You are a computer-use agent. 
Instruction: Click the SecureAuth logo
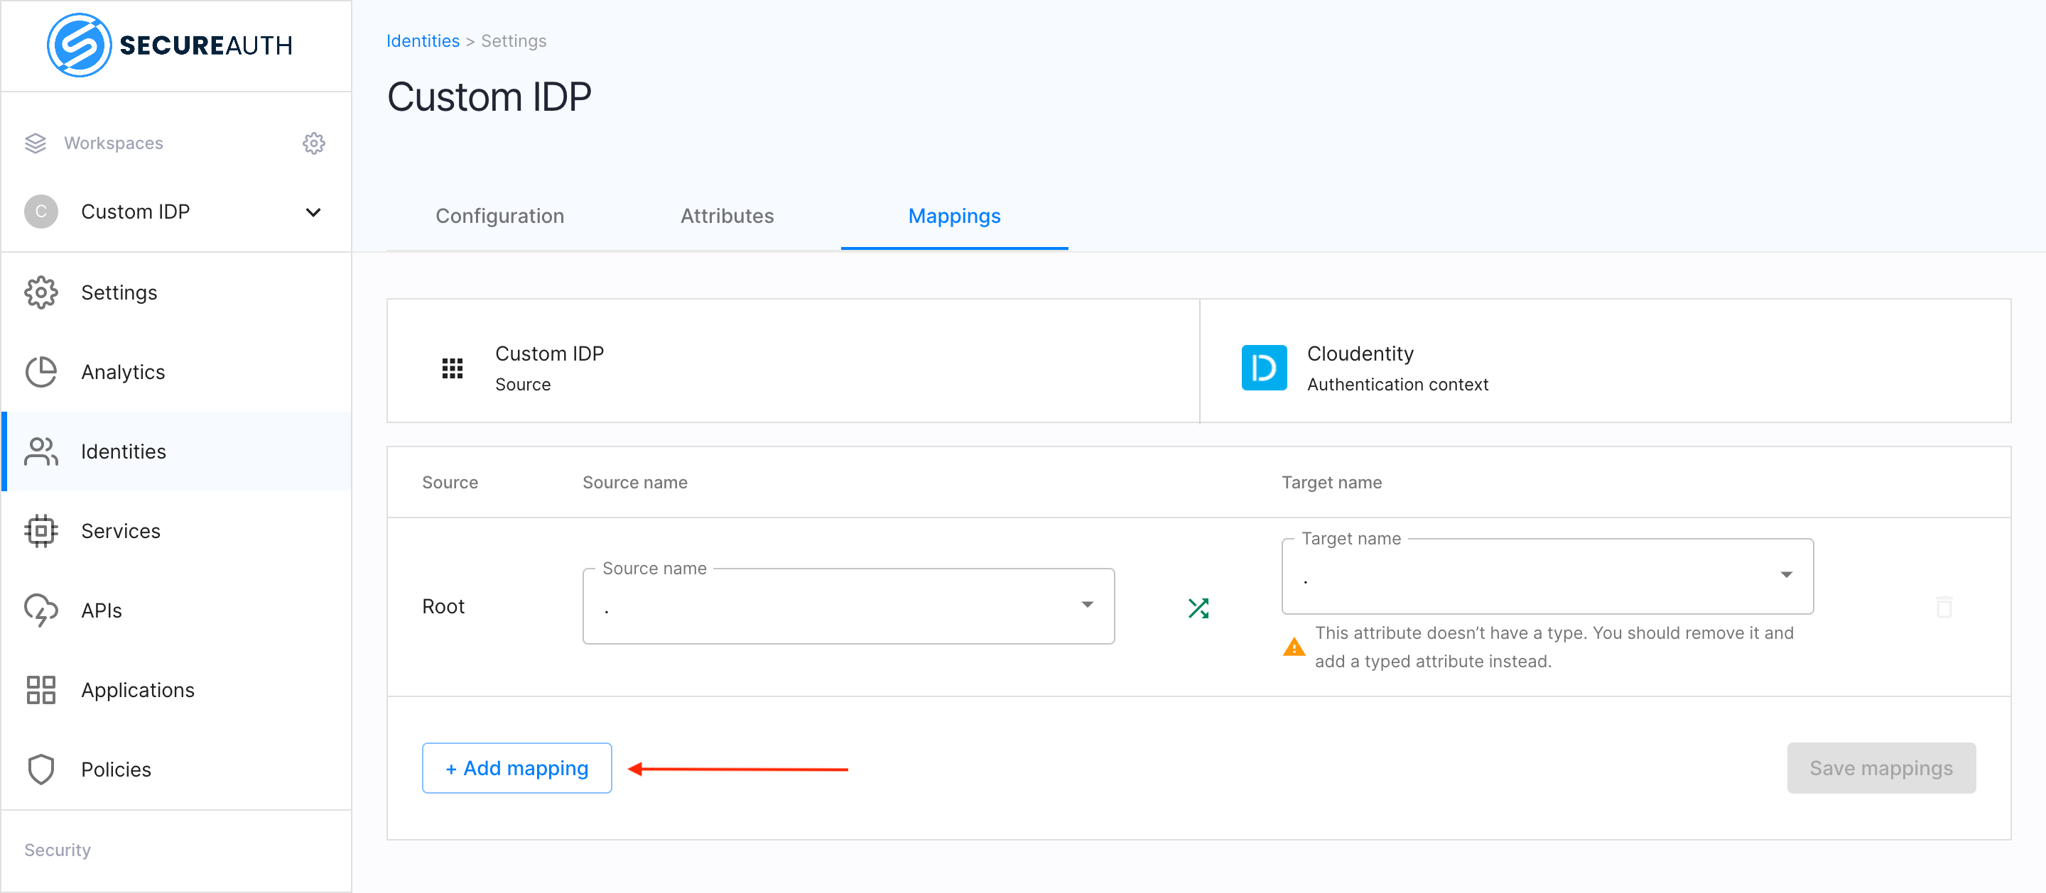170,45
